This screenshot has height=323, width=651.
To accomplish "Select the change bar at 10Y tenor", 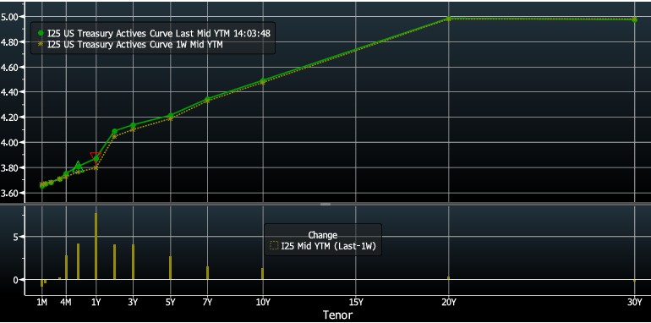I will click(x=262, y=274).
